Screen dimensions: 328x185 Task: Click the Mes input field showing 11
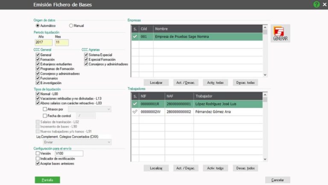(x=61, y=42)
